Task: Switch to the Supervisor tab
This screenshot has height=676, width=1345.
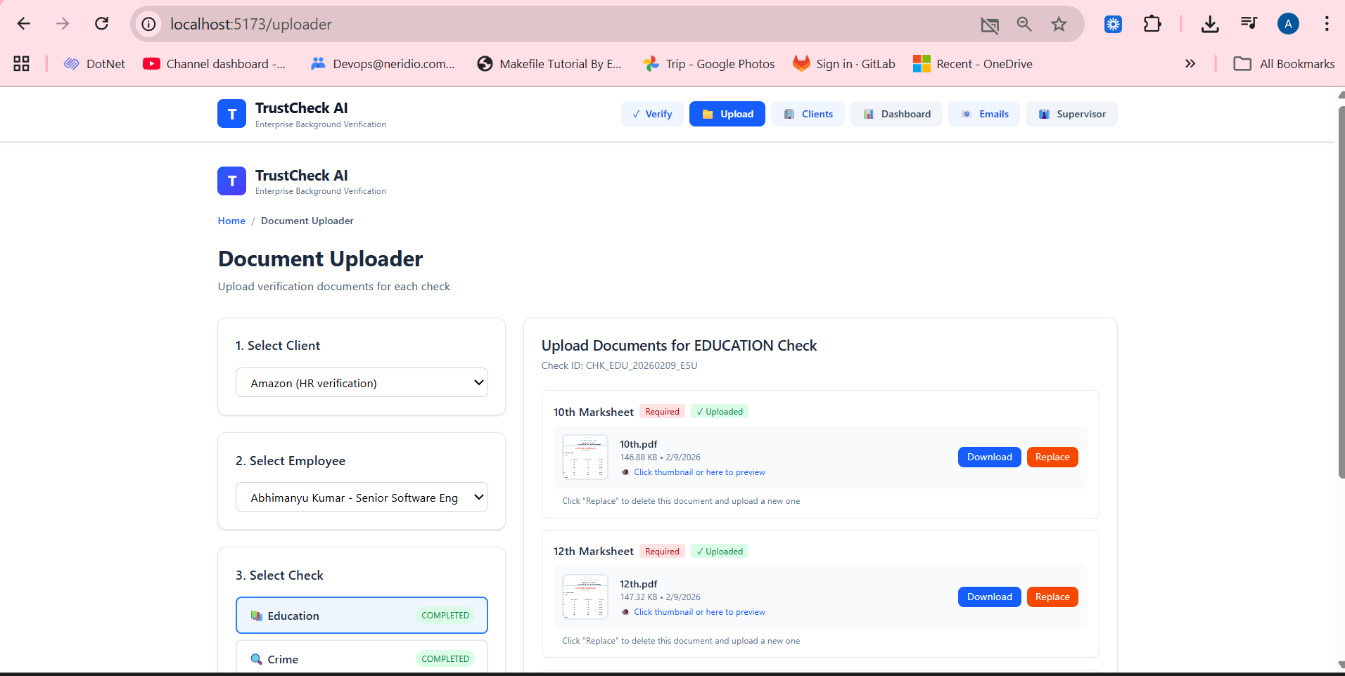Action: tap(1071, 114)
